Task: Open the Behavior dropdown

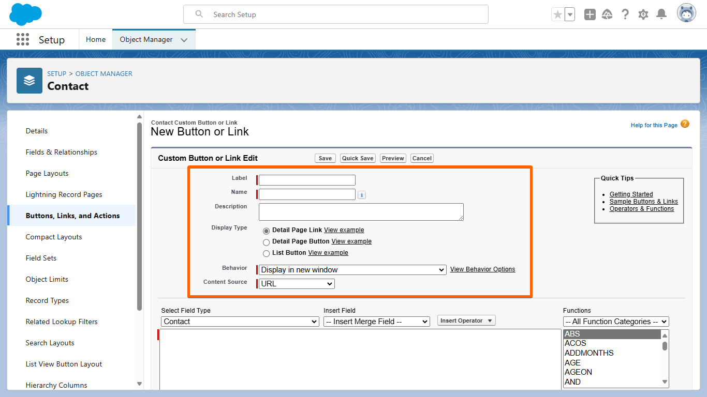Action: pos(352,270)
